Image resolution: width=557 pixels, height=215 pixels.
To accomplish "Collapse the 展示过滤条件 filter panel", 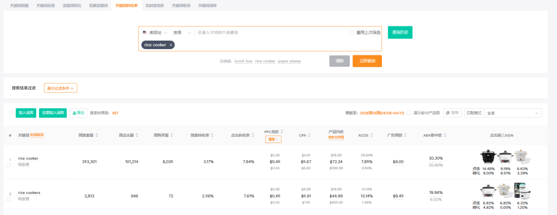I will (61, 88).
